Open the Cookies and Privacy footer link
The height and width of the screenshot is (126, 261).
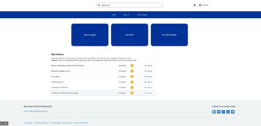[41, 123]
